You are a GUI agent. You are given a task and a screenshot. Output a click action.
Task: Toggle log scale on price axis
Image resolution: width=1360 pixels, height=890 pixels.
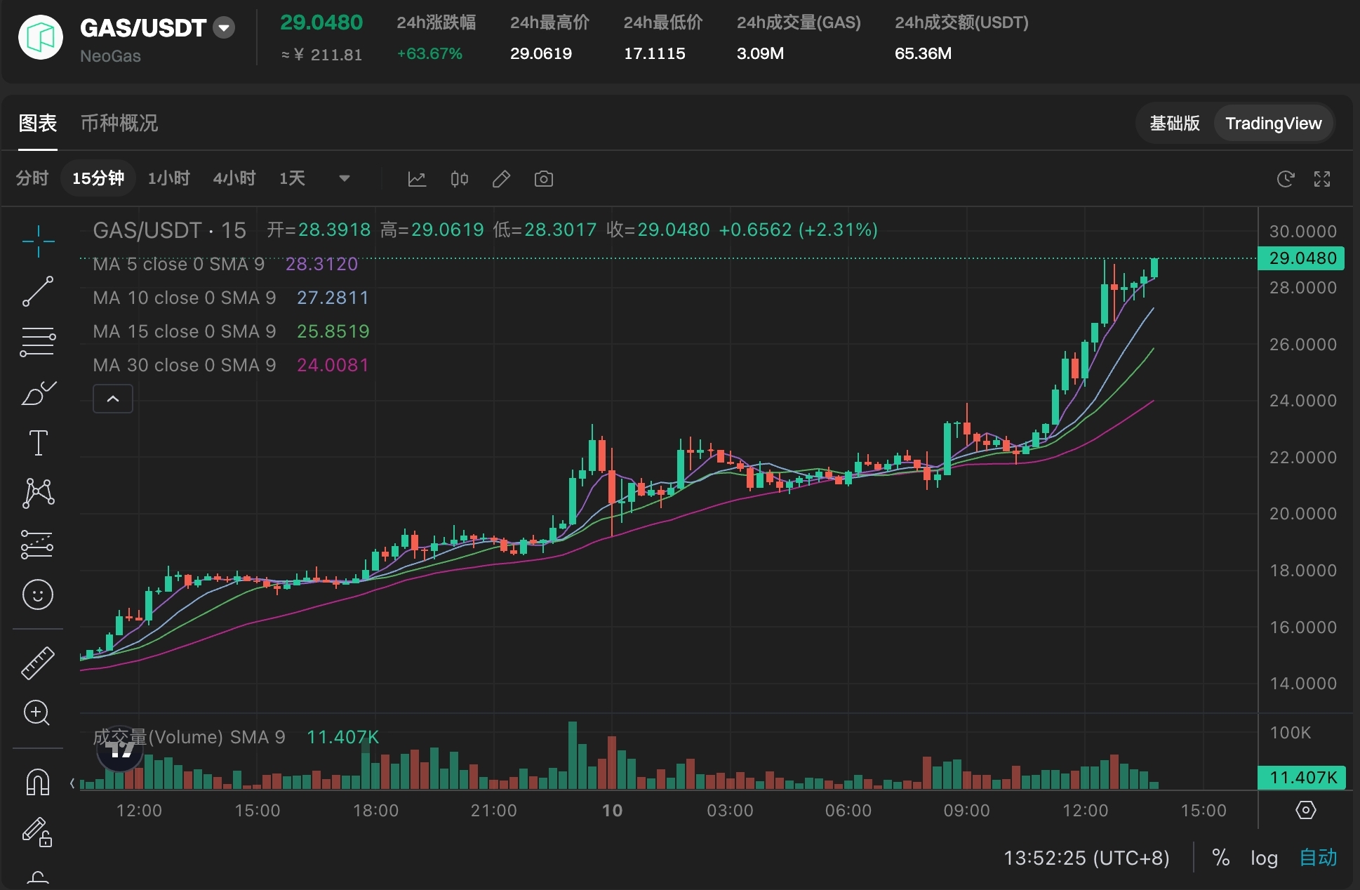(x=1263, y=858)
